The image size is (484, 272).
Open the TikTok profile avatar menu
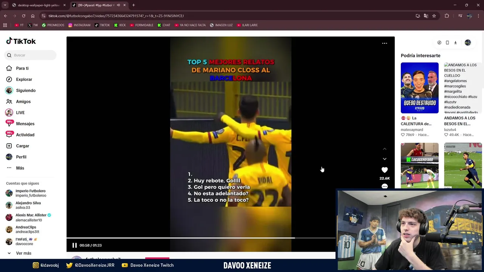coord(468,43)
